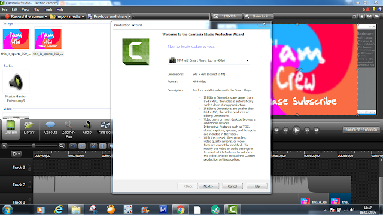The image size is (383, 215).
Task: Click the 0:07:00;00 timeline ruler mark
Action: 42,156
